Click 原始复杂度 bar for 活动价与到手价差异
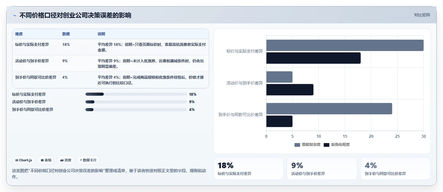Viewport: 443px width, 192px height. (x=279, y=77)
